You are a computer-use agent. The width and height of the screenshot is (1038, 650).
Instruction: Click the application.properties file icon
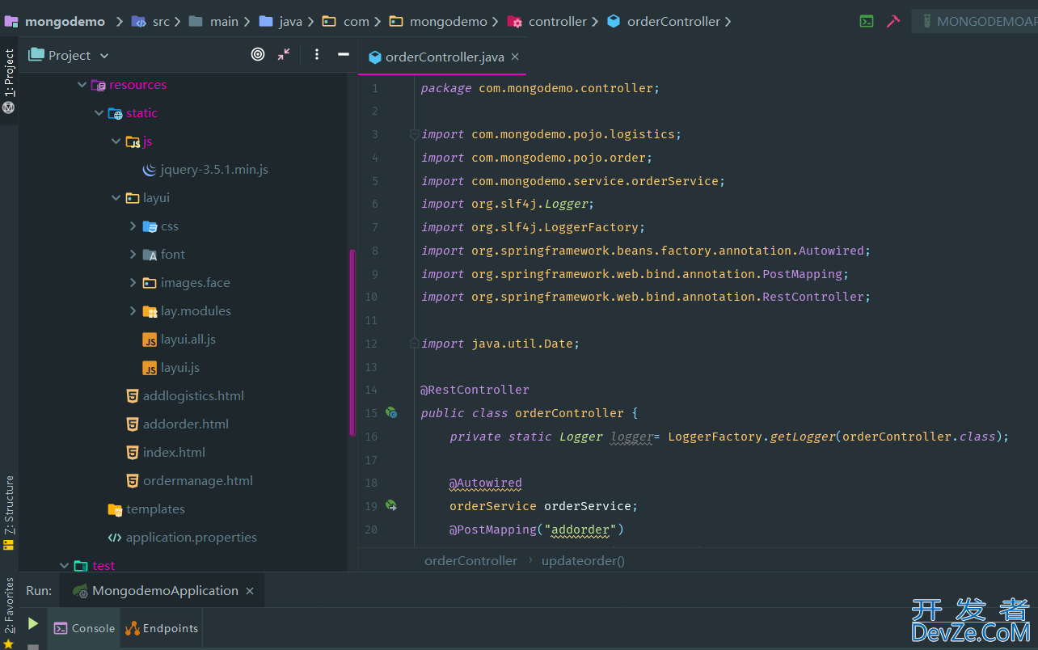pos(115,537)
